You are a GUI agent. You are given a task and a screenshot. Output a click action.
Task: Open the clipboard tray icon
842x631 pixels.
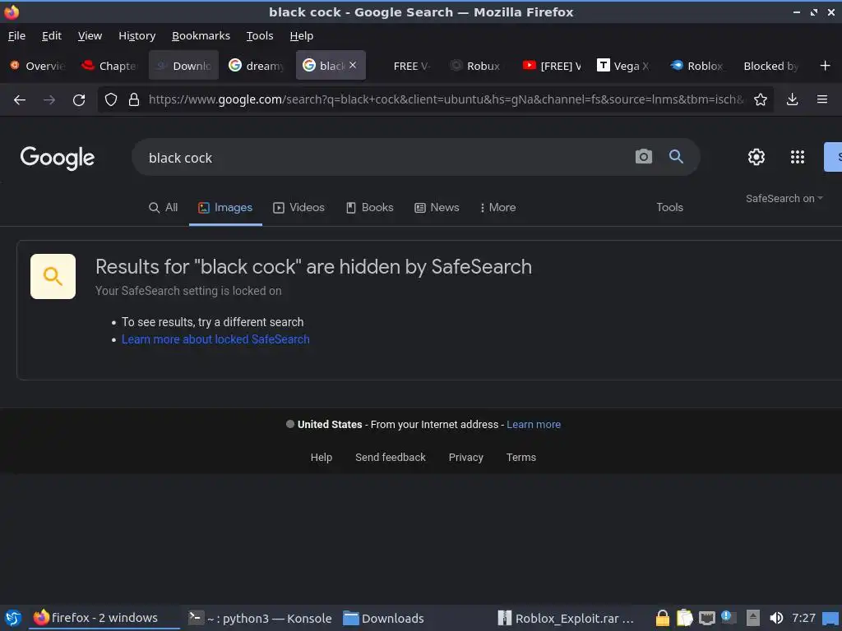point(685,618)
